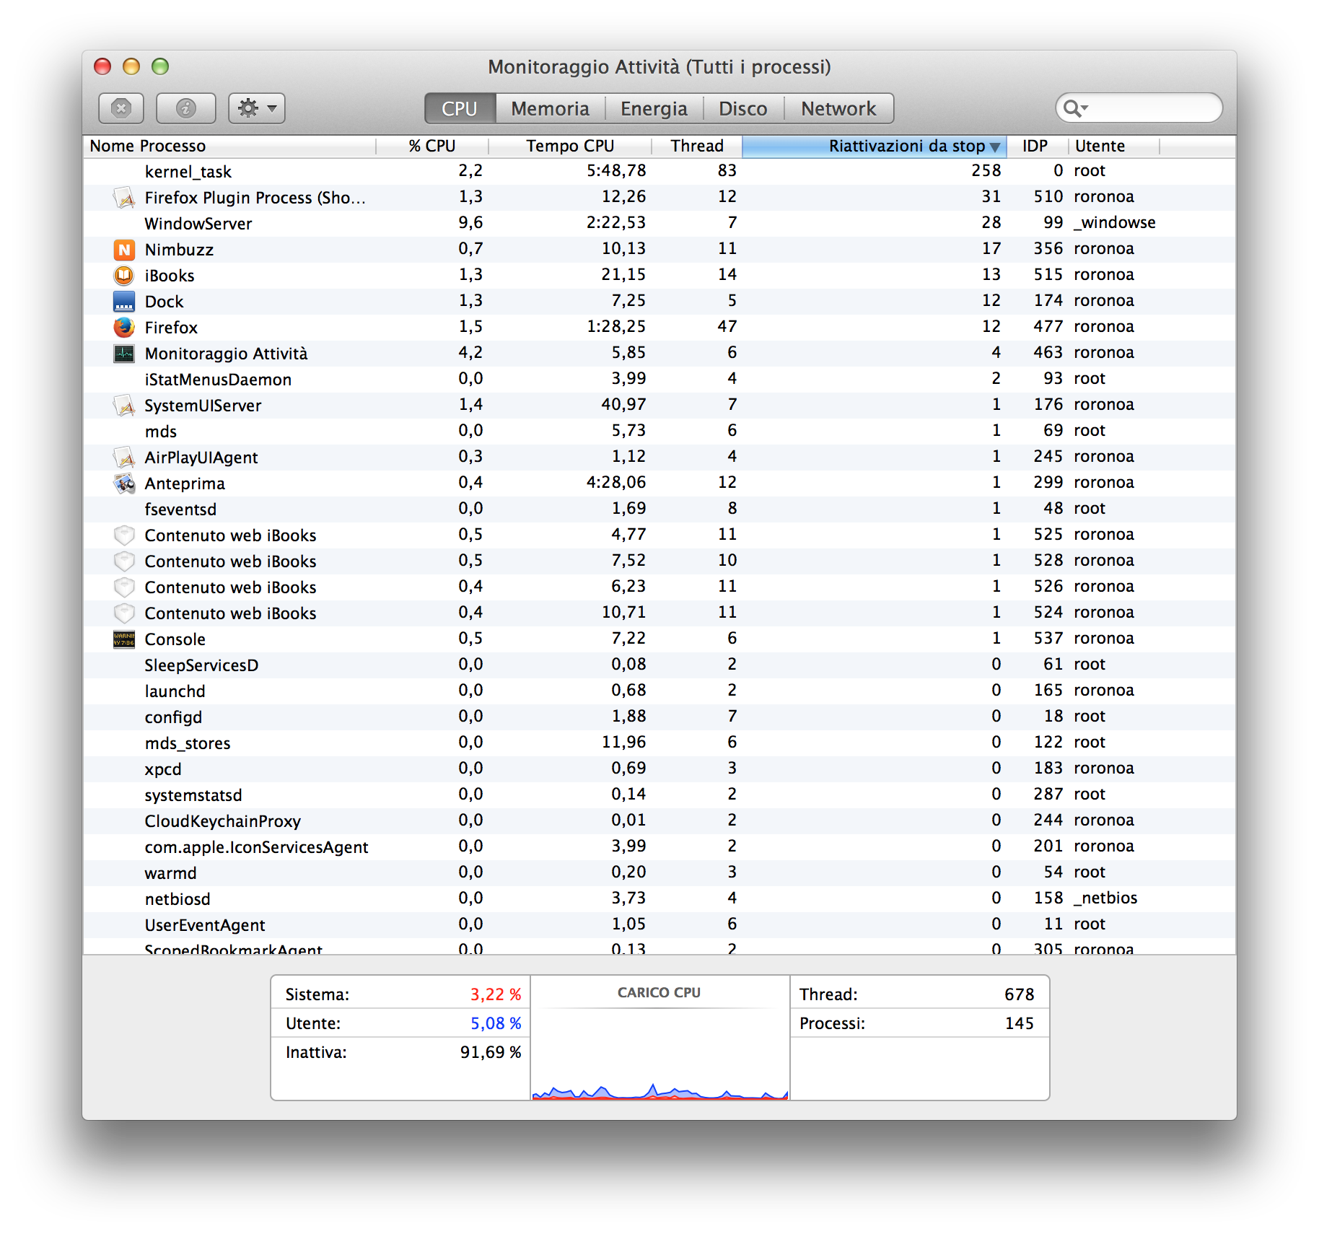
Task: Select the Console app icon
Action: pyautogui.click(x=124, y=639)
